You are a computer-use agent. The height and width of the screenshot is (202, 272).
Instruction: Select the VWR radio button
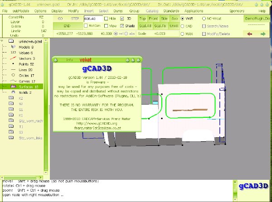pos(182,19)
